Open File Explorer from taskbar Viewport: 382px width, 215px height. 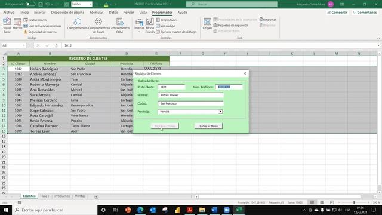[202, 210]
